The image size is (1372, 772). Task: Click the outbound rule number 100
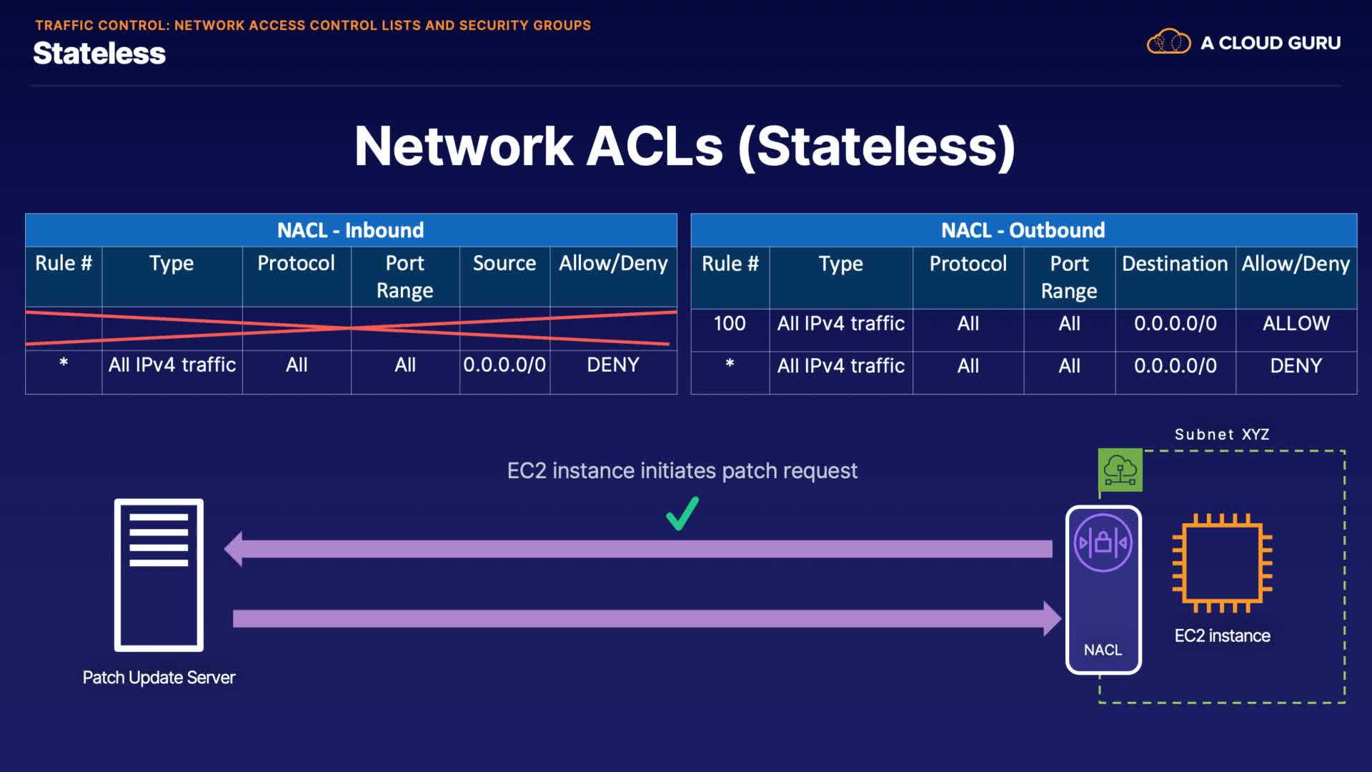coord(729,324)
